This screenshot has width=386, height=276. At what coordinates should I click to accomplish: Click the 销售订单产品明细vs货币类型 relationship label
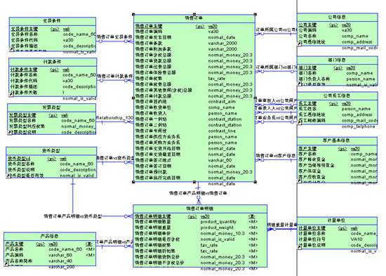click(72, 216)
